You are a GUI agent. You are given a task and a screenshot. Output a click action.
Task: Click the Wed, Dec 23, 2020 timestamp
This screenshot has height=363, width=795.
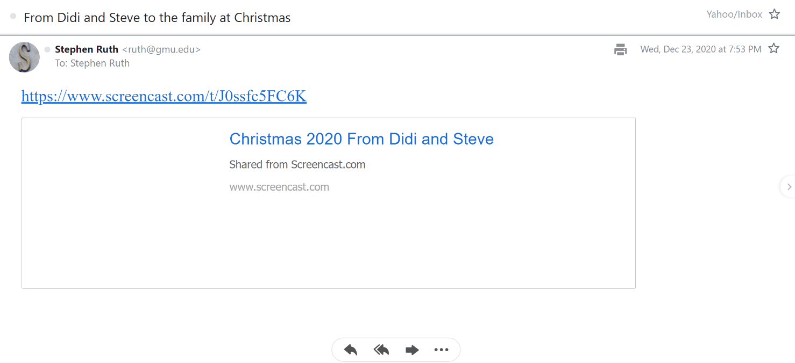coord(701,49)
